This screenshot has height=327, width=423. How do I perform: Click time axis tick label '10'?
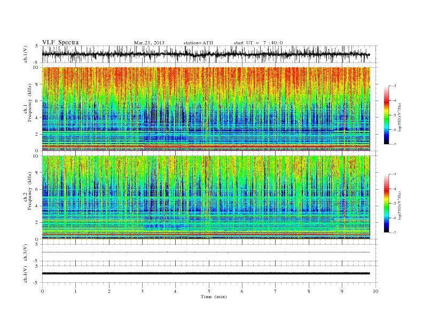point(375,291)
